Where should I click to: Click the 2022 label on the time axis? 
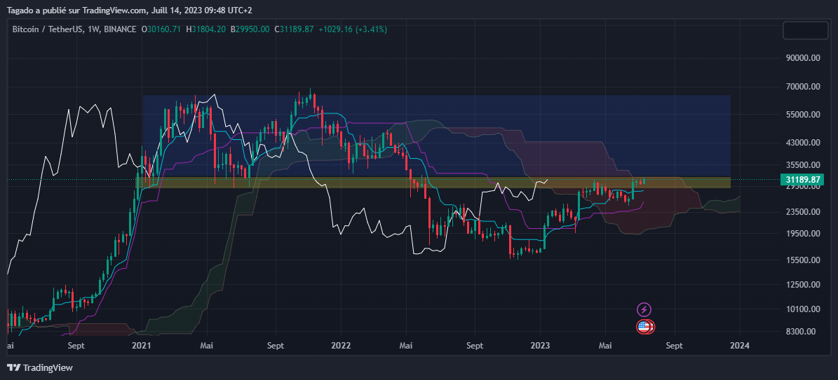click(340, 346)
